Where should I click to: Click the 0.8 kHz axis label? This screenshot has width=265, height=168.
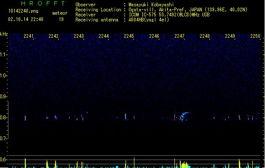[3, 118]
